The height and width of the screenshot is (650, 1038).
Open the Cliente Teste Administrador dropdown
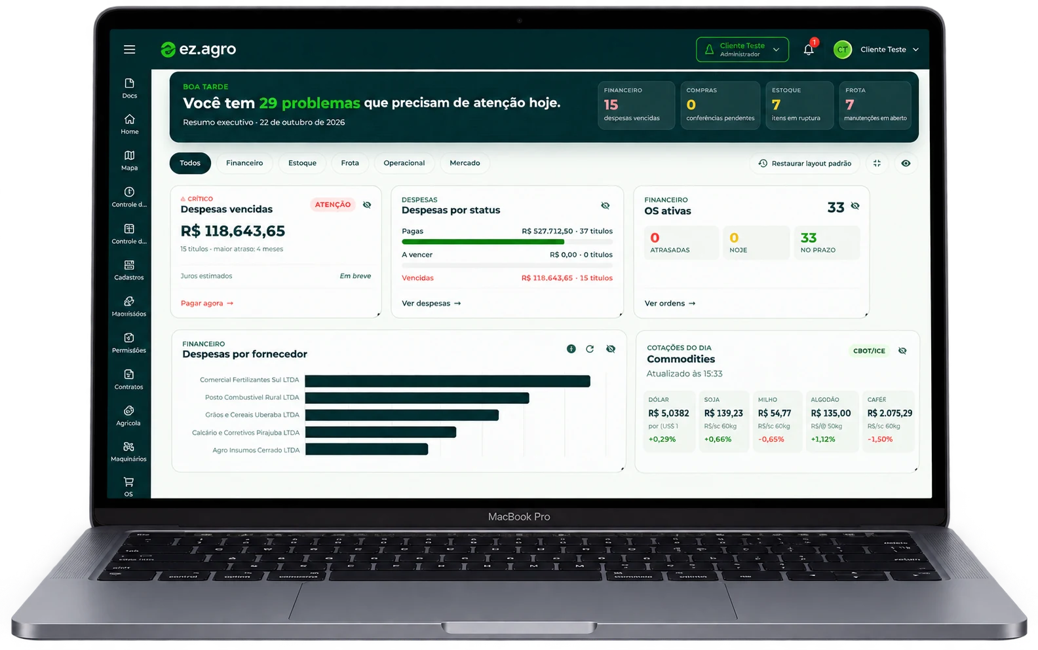tap(742, 50)
